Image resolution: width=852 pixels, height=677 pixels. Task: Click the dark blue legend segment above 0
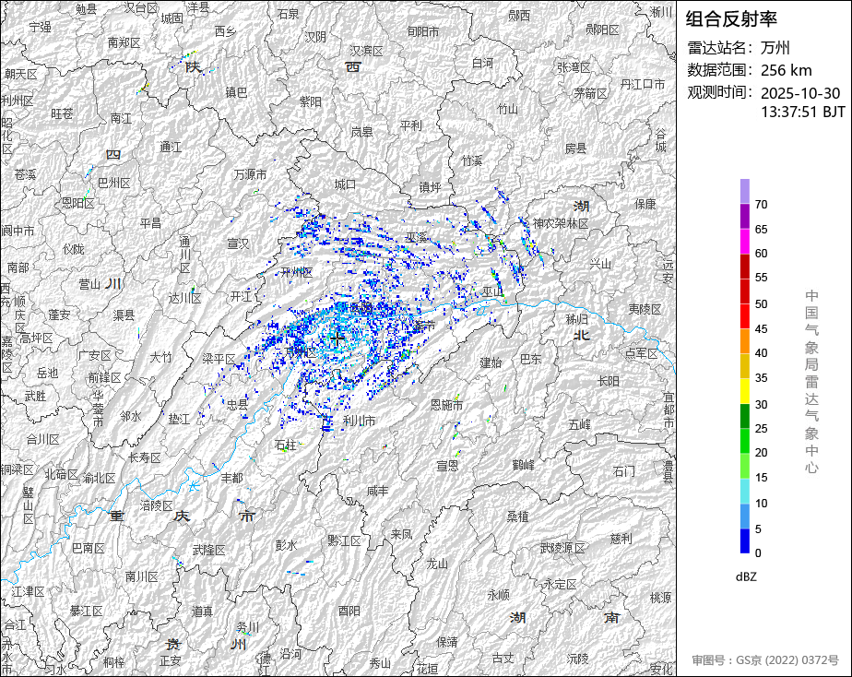744,541
